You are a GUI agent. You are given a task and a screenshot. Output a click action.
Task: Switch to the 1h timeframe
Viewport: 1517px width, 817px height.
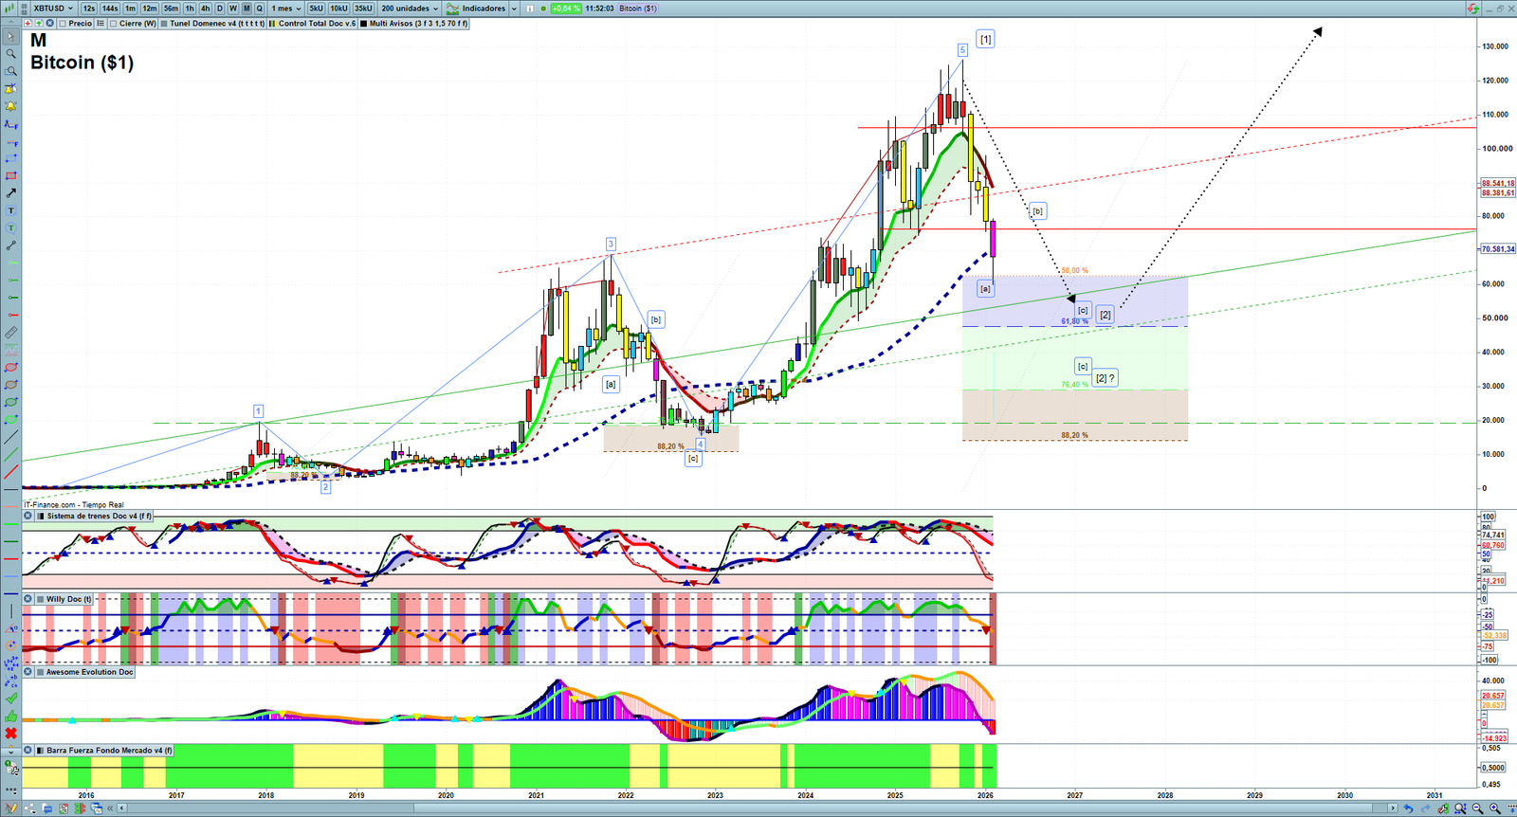190,9
